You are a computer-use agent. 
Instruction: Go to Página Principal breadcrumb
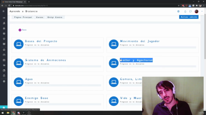(23, 17)
